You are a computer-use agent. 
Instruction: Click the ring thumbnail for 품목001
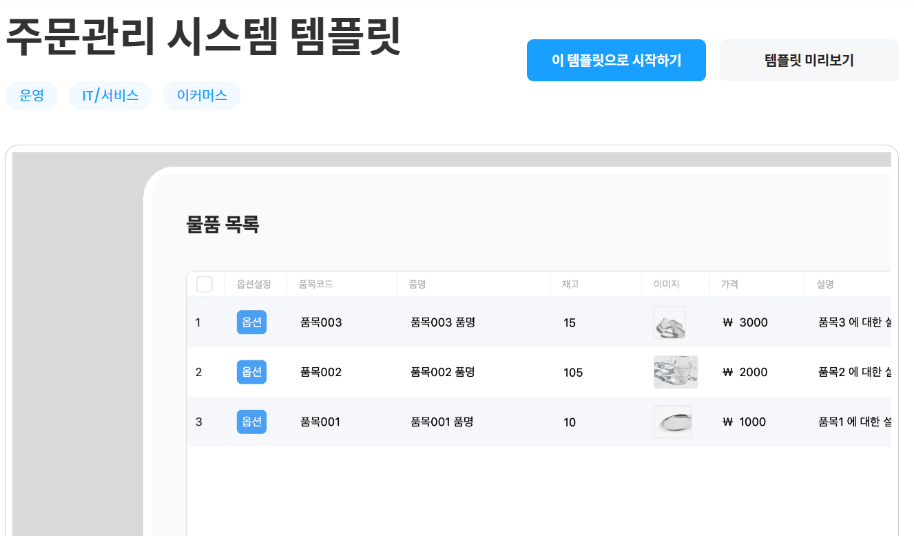[x=672, y=422]
